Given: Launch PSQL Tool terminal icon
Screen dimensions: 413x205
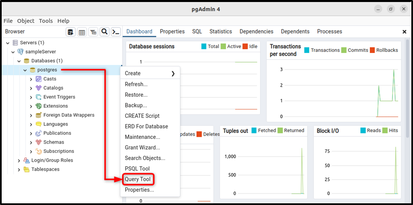Looking at the screenshot, I should click(x=116, y=32).
